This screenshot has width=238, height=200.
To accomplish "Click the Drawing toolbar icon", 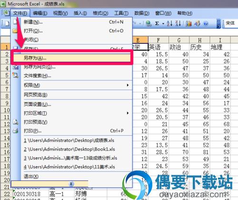I will coord(197,24).
